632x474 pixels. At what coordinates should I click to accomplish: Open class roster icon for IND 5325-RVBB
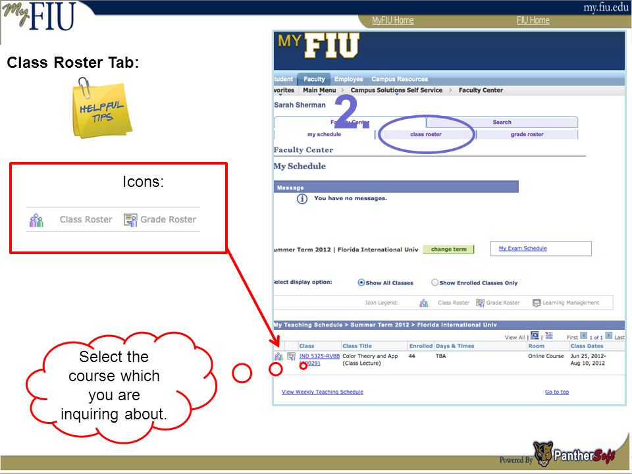click(x=278, y=356)
